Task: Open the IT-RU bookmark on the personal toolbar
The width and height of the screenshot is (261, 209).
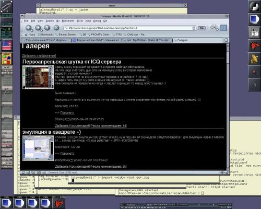Action: [117, 34]
